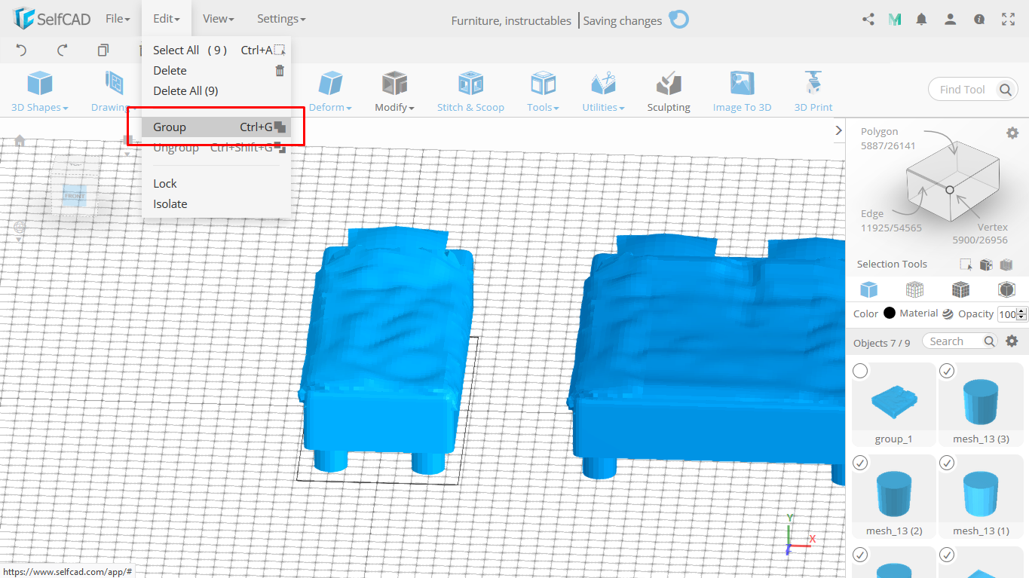Select the group_1 object thumbnail
Image resolution: width=1029 pixels, height=578 pixels.
click(894, 403)
